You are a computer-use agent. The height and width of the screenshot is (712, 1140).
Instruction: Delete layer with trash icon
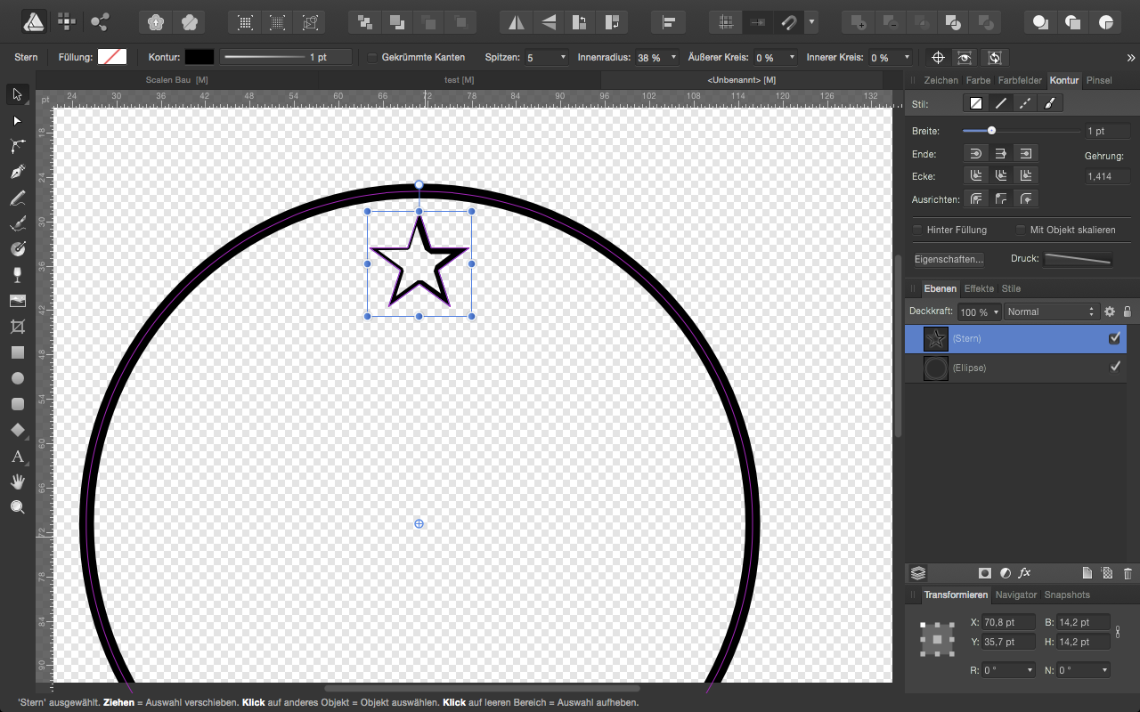pos(1128,573)
